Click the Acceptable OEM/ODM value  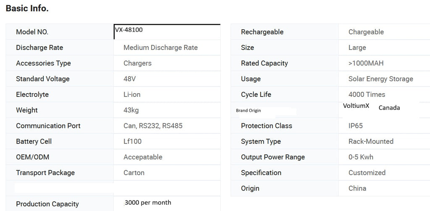143,157
